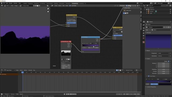Click the Viewer Node image name field
The image size is (172, 97).
tap(27, 6)
